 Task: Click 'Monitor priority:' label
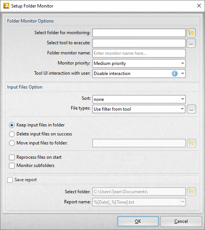coord(74,63)
